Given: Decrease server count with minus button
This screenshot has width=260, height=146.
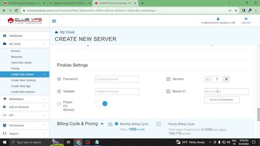Looking at the screenshot, I should click(x=208, y=79).
